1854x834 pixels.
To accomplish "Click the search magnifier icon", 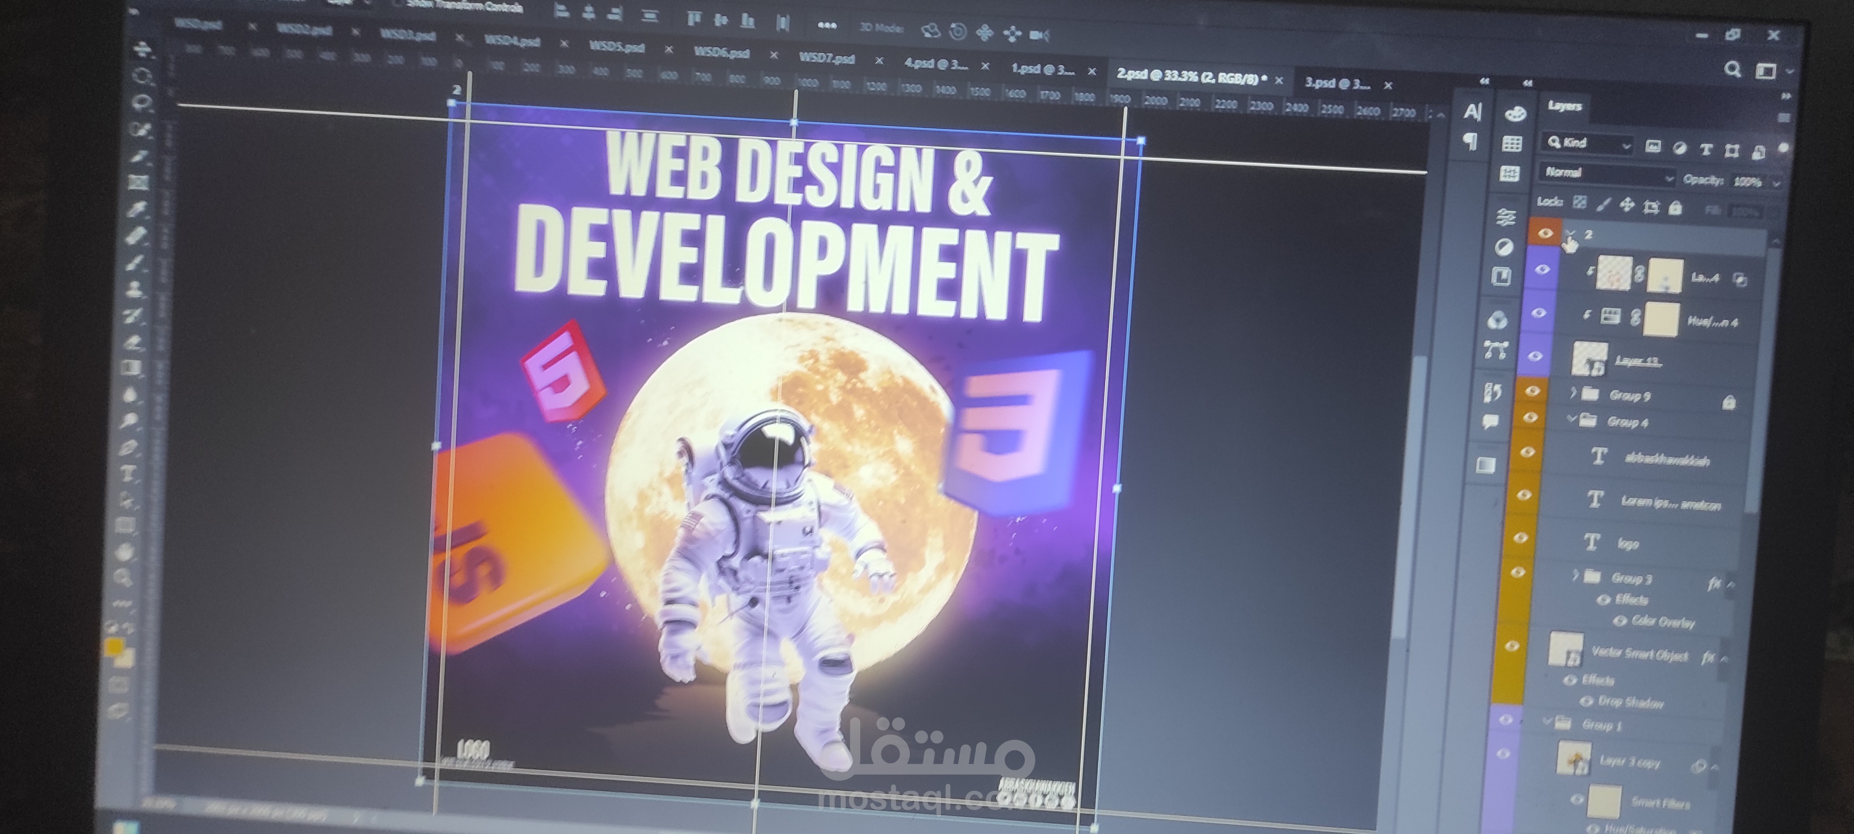I will (1733, 69).
